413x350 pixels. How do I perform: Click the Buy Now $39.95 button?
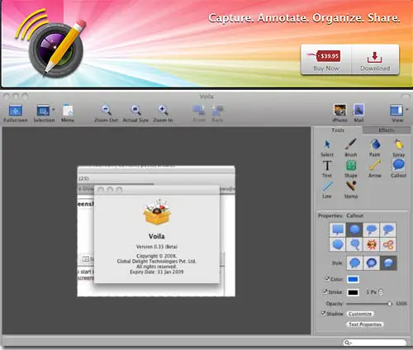326,59
